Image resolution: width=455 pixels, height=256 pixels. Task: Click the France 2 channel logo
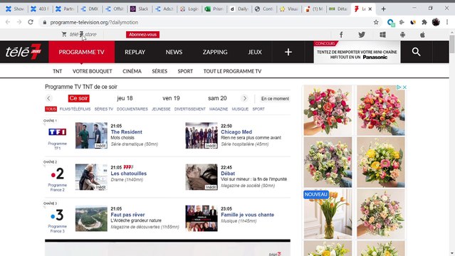click(58, 174)
